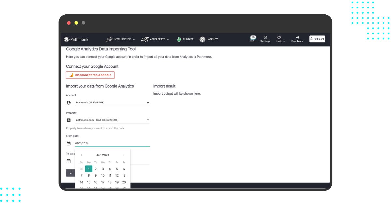Advance calendar to February with right chevron
The width and height of the screenshot is (391, 205).
tap(124, 155)
